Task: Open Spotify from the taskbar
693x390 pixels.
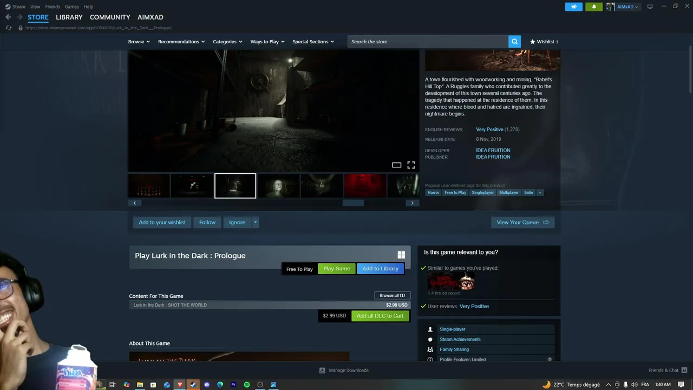Action: 247,385
